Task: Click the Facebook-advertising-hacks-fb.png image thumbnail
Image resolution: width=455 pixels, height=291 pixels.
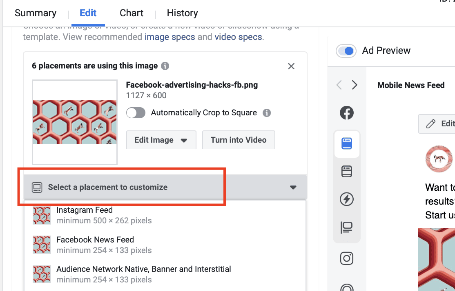Action: tap(75, 122)
